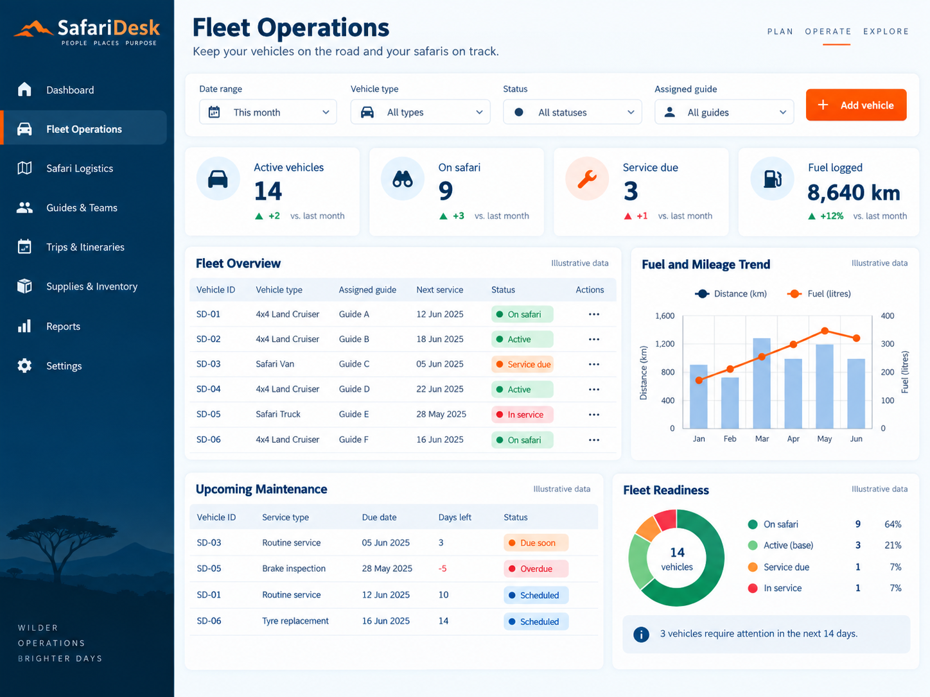Click the Trips & Itineraries calendar icon
The height and width of the screenshot is (697, 930).
(24, 246)
